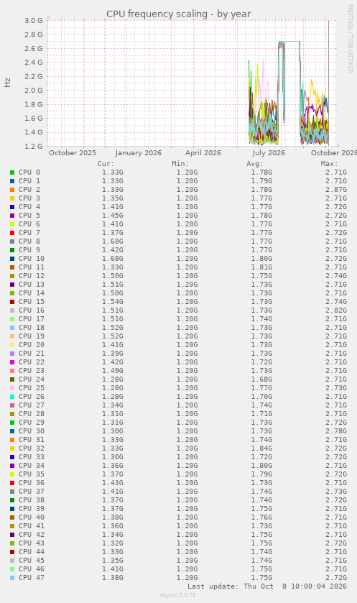Click CPU 5 current value 1.45G
Image resolution: width=357 pixels, height=603 pixels.
tap(113, 216)
